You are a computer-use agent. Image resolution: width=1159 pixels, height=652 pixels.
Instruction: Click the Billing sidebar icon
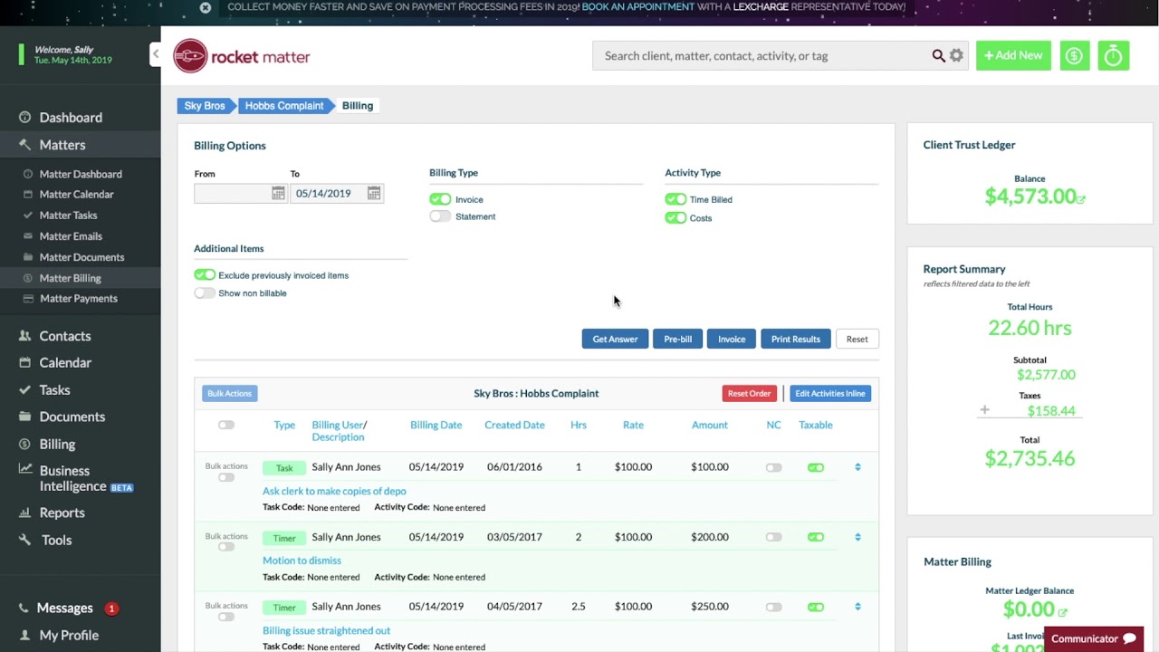(24, 444)
